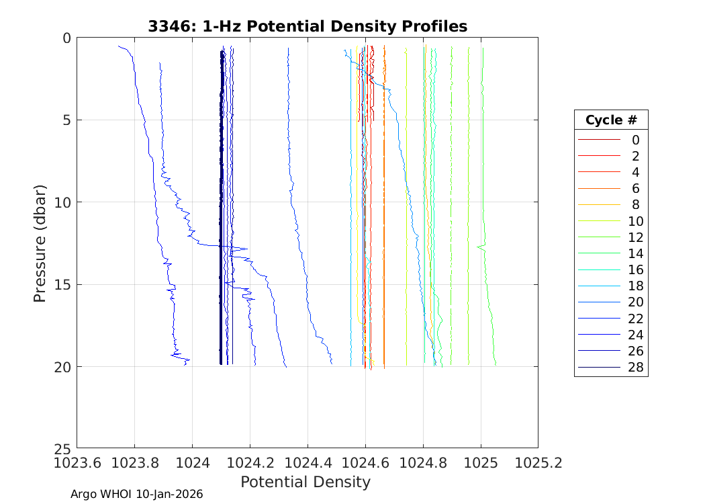
Task: Select legend entry label '24'
Action: (635, 335)
